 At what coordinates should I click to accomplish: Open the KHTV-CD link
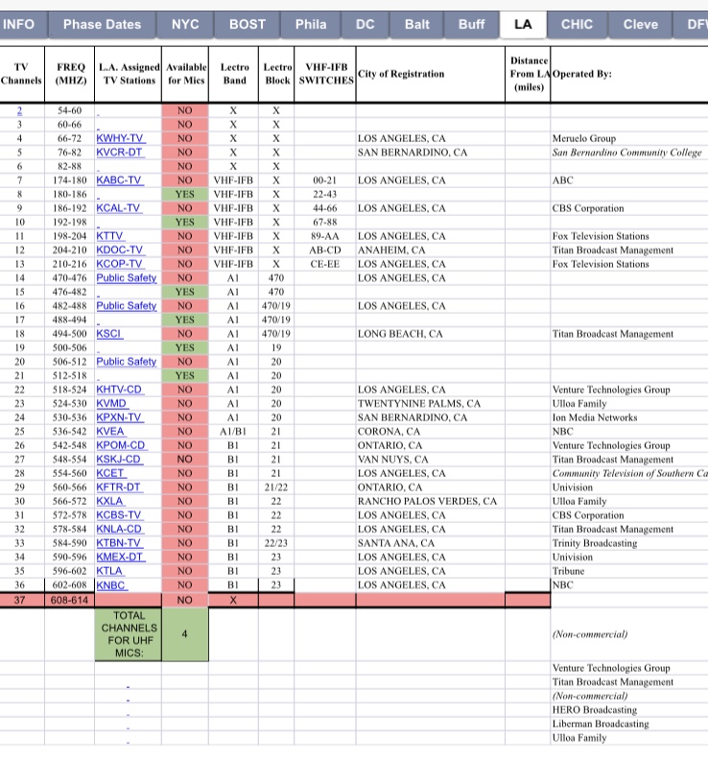(x=119, y=390)
